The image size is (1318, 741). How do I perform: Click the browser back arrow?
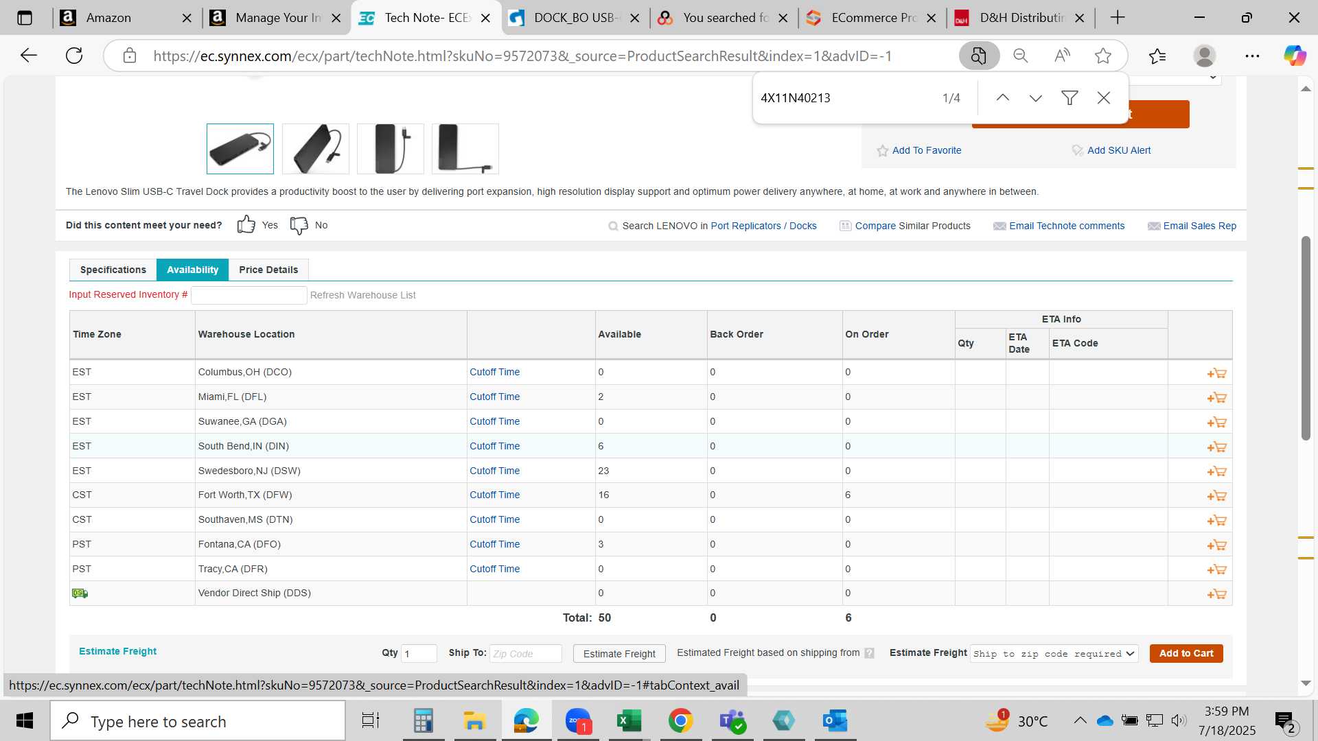(x=29, y=56)
